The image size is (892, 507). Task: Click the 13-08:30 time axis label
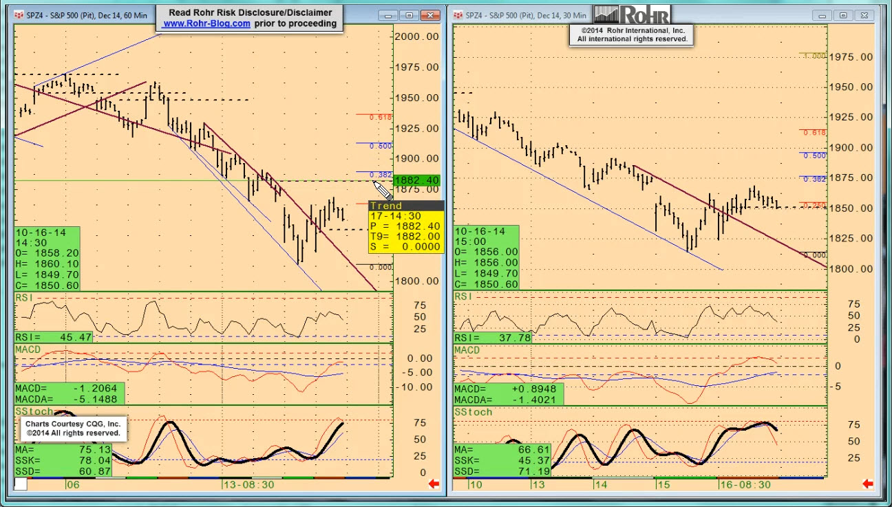pyautogui.click(x=248, y=484)
